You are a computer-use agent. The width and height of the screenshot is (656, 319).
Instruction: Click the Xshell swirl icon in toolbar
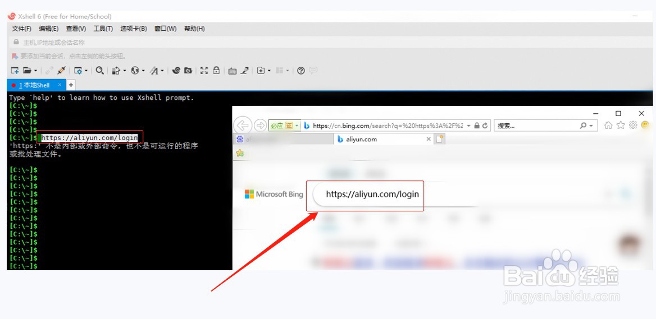176,71
